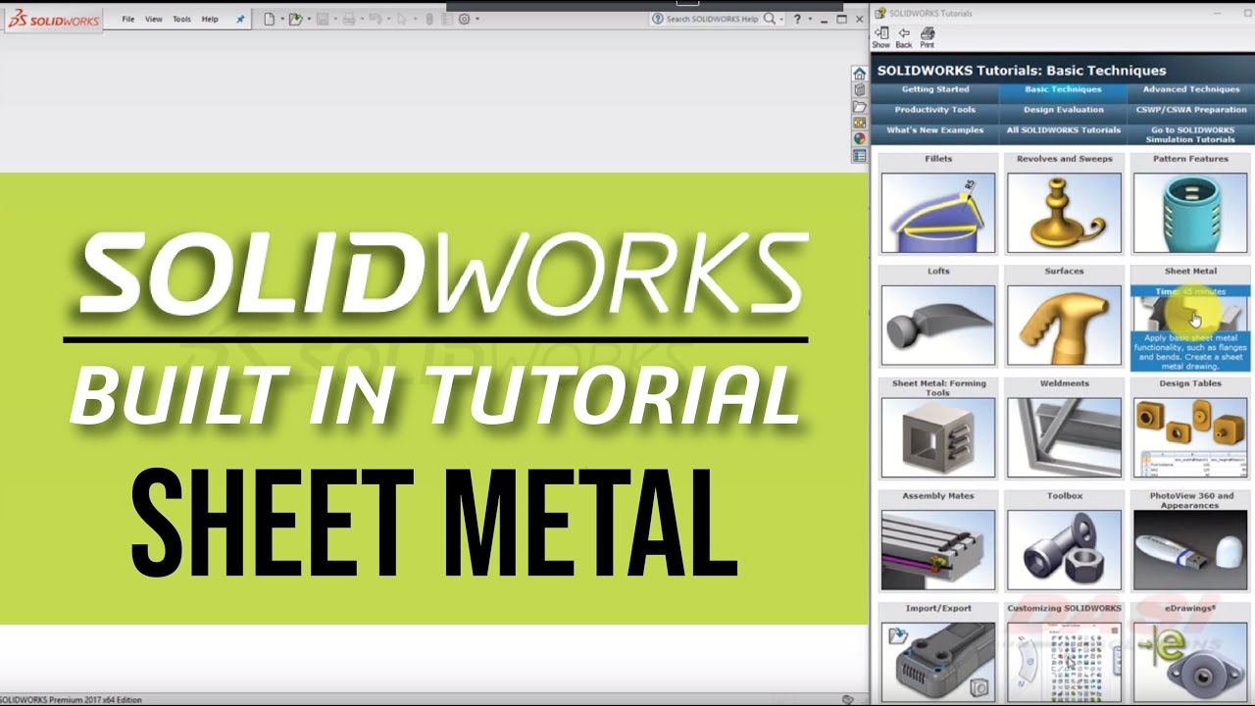
Task: Open the Weldments tutorial thumbnail
Action: [x=1064, y=438]
